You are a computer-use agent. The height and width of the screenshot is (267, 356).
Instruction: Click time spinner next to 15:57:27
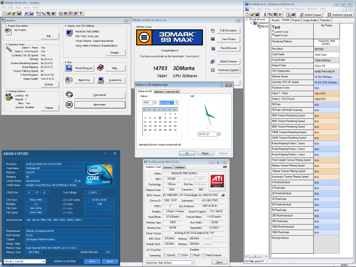(219, 134)
